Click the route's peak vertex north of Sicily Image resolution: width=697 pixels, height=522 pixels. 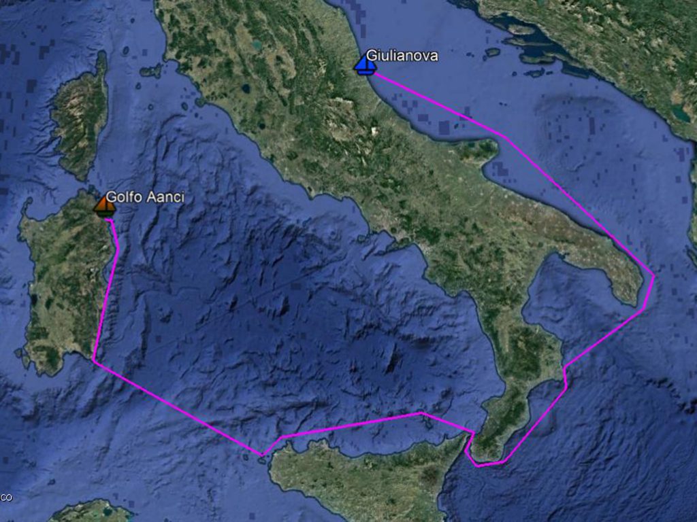click(421, 413)
